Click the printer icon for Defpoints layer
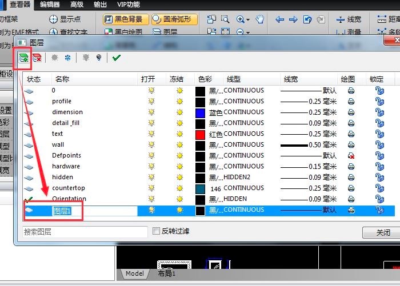This screenshot has height=286, width=400. (x=351, y=155)
